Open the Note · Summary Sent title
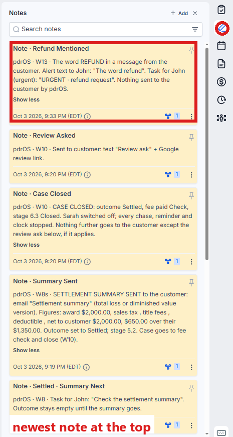 (45, 281)
